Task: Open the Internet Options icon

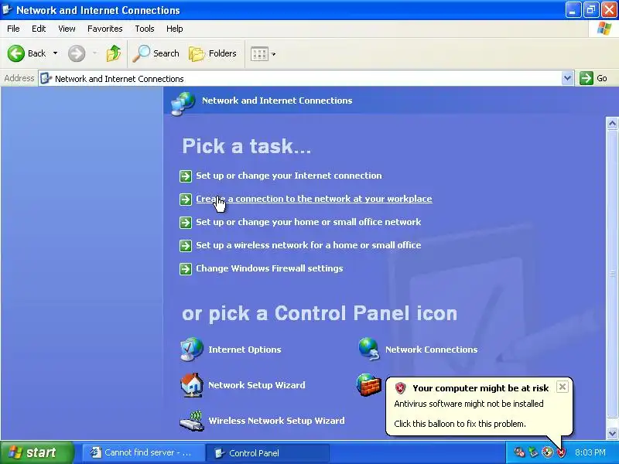Action: click(x=192, y=350)
